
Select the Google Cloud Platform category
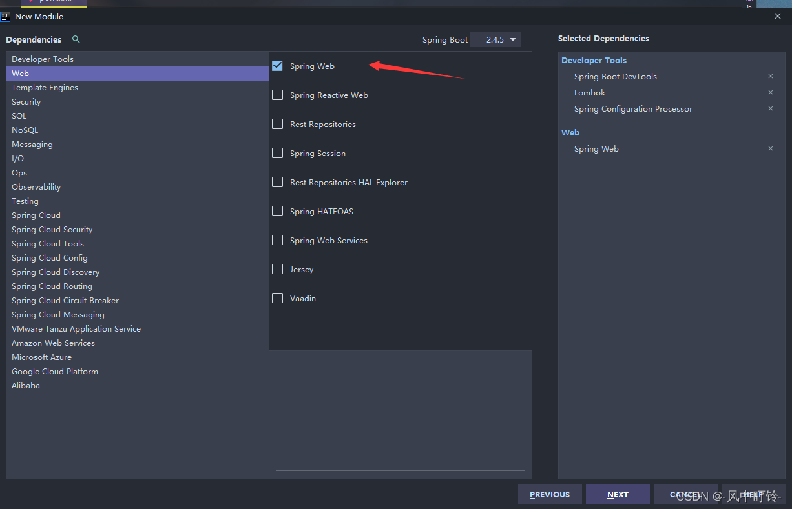tap(138, 371)
